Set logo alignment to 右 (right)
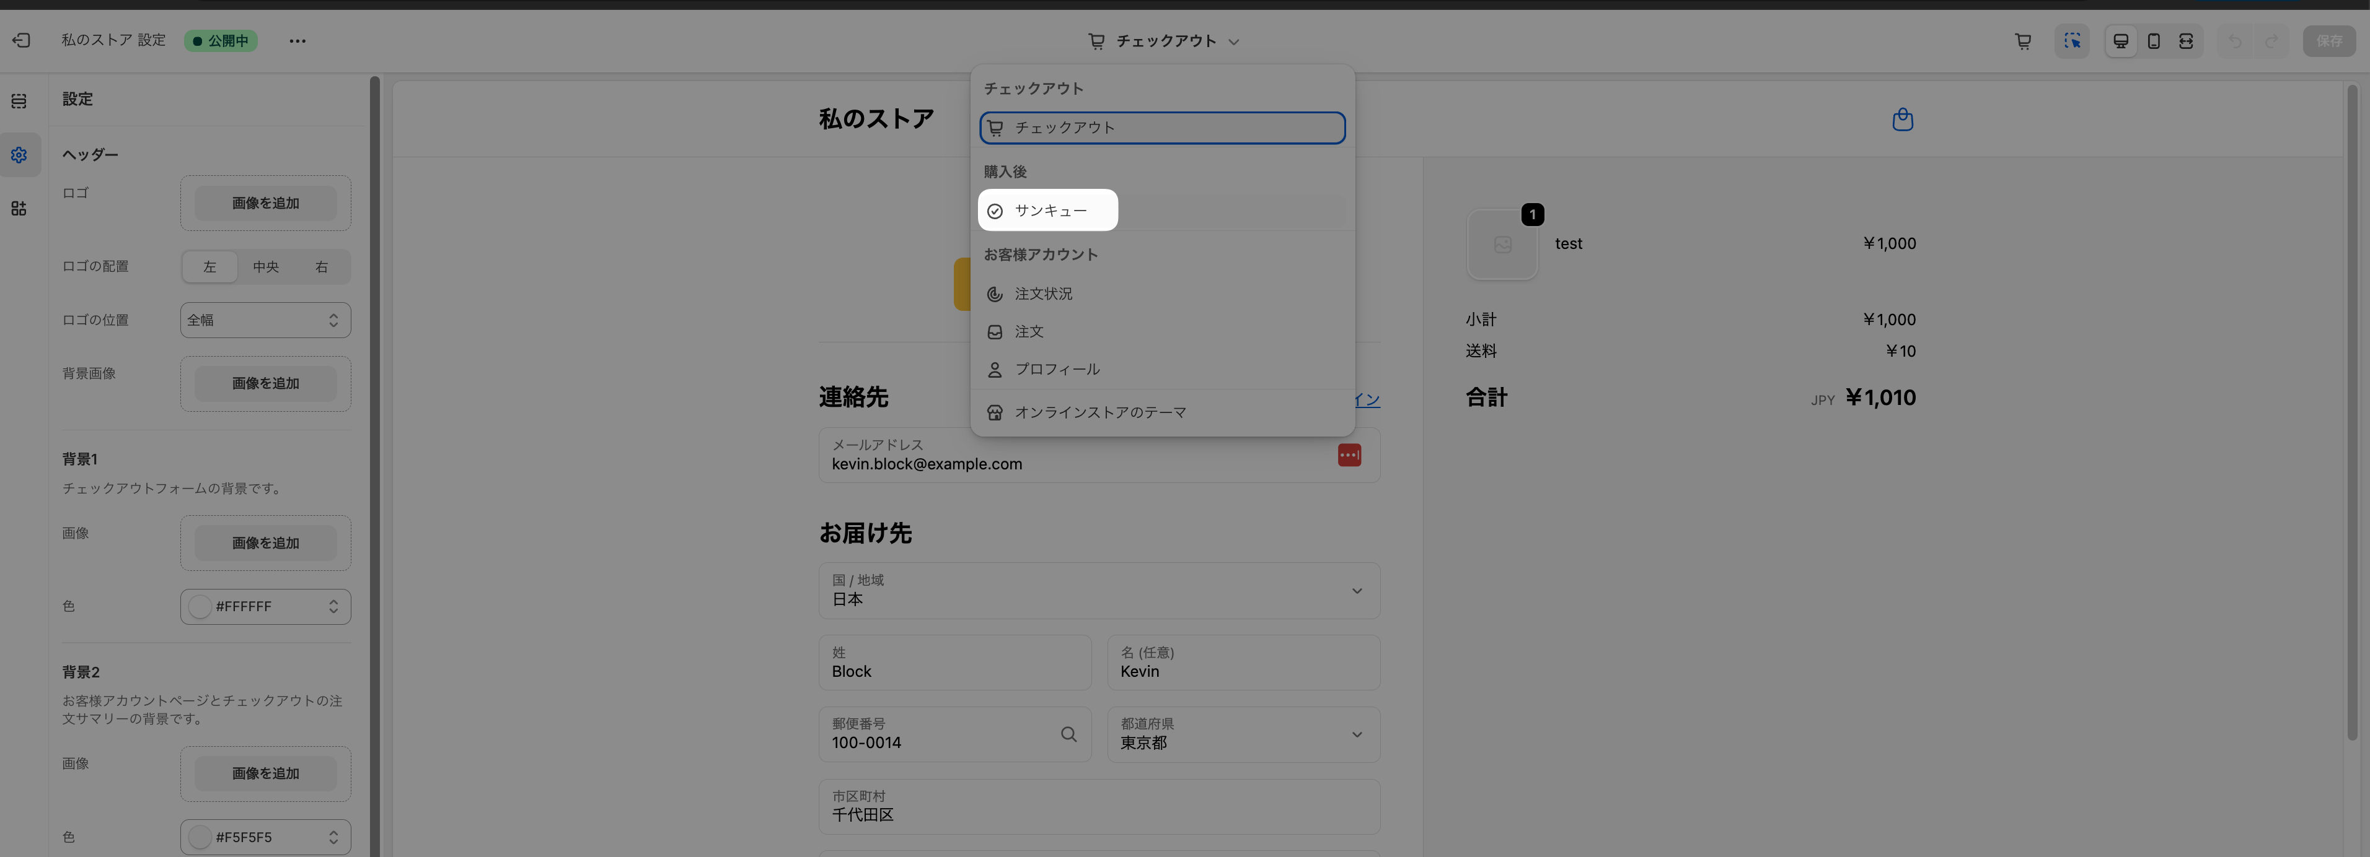This screenshot has width=2370, height=857. pyautogui.click(x=321, y=267)
